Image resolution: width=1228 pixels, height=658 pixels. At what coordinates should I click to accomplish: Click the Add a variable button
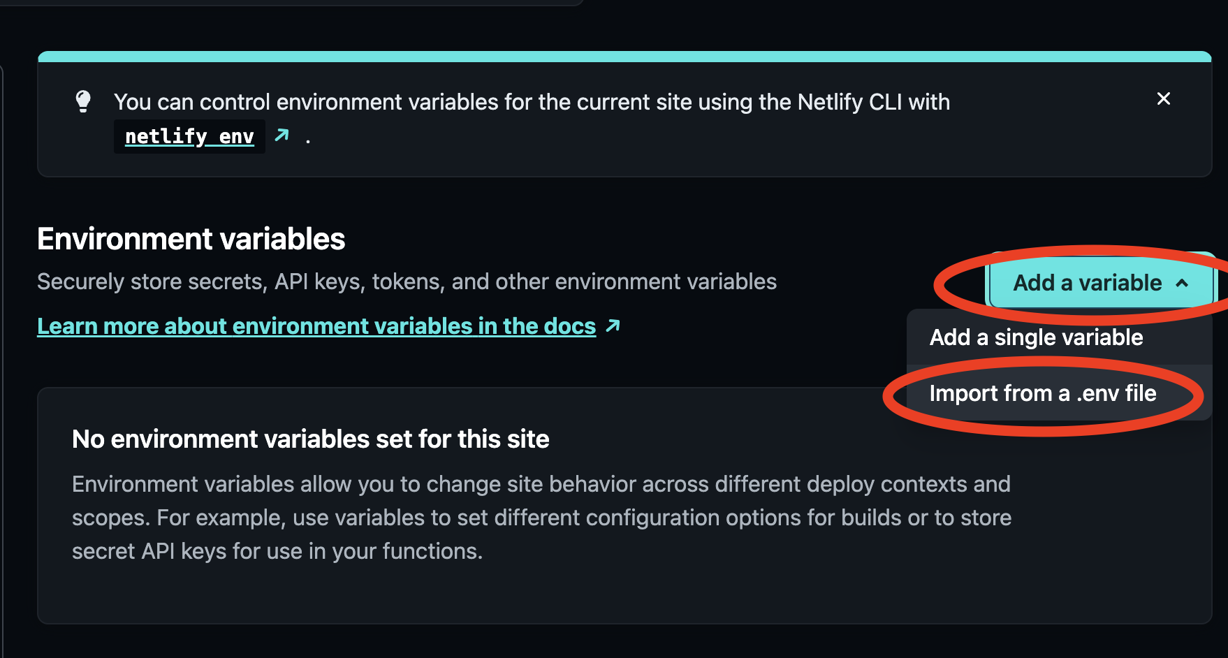click(1087, 283)
